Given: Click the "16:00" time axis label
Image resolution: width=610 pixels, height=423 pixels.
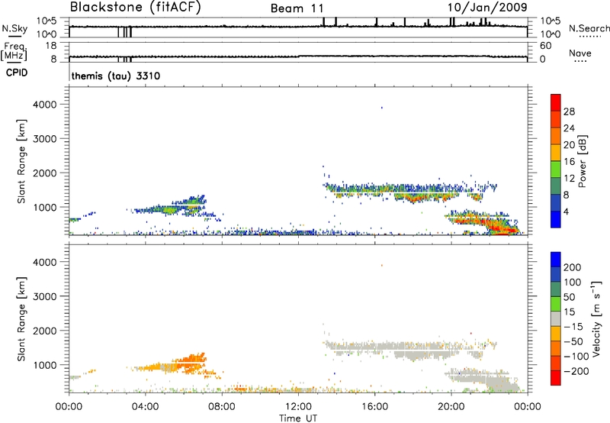Looking at the screenshot, I should pos(374,407).
